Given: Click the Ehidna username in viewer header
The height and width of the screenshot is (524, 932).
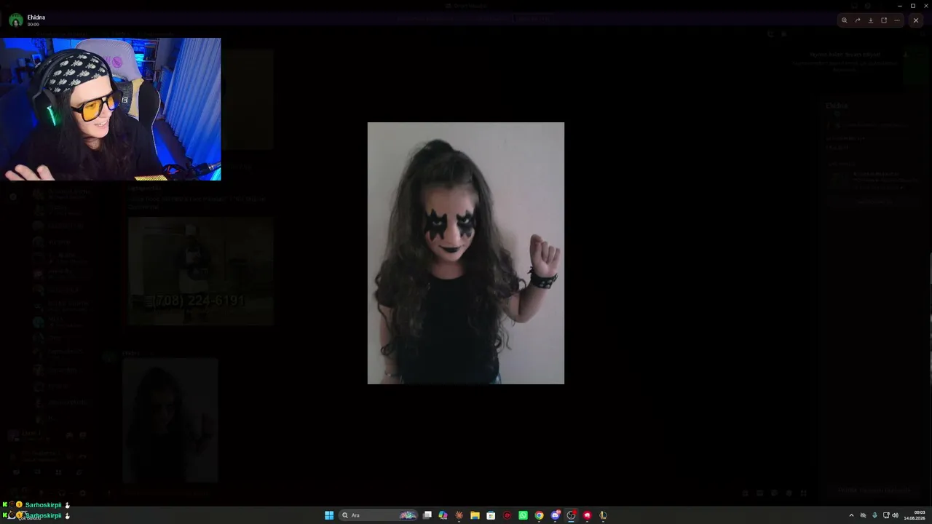Looking at the screenshot, I should [36, 17].
